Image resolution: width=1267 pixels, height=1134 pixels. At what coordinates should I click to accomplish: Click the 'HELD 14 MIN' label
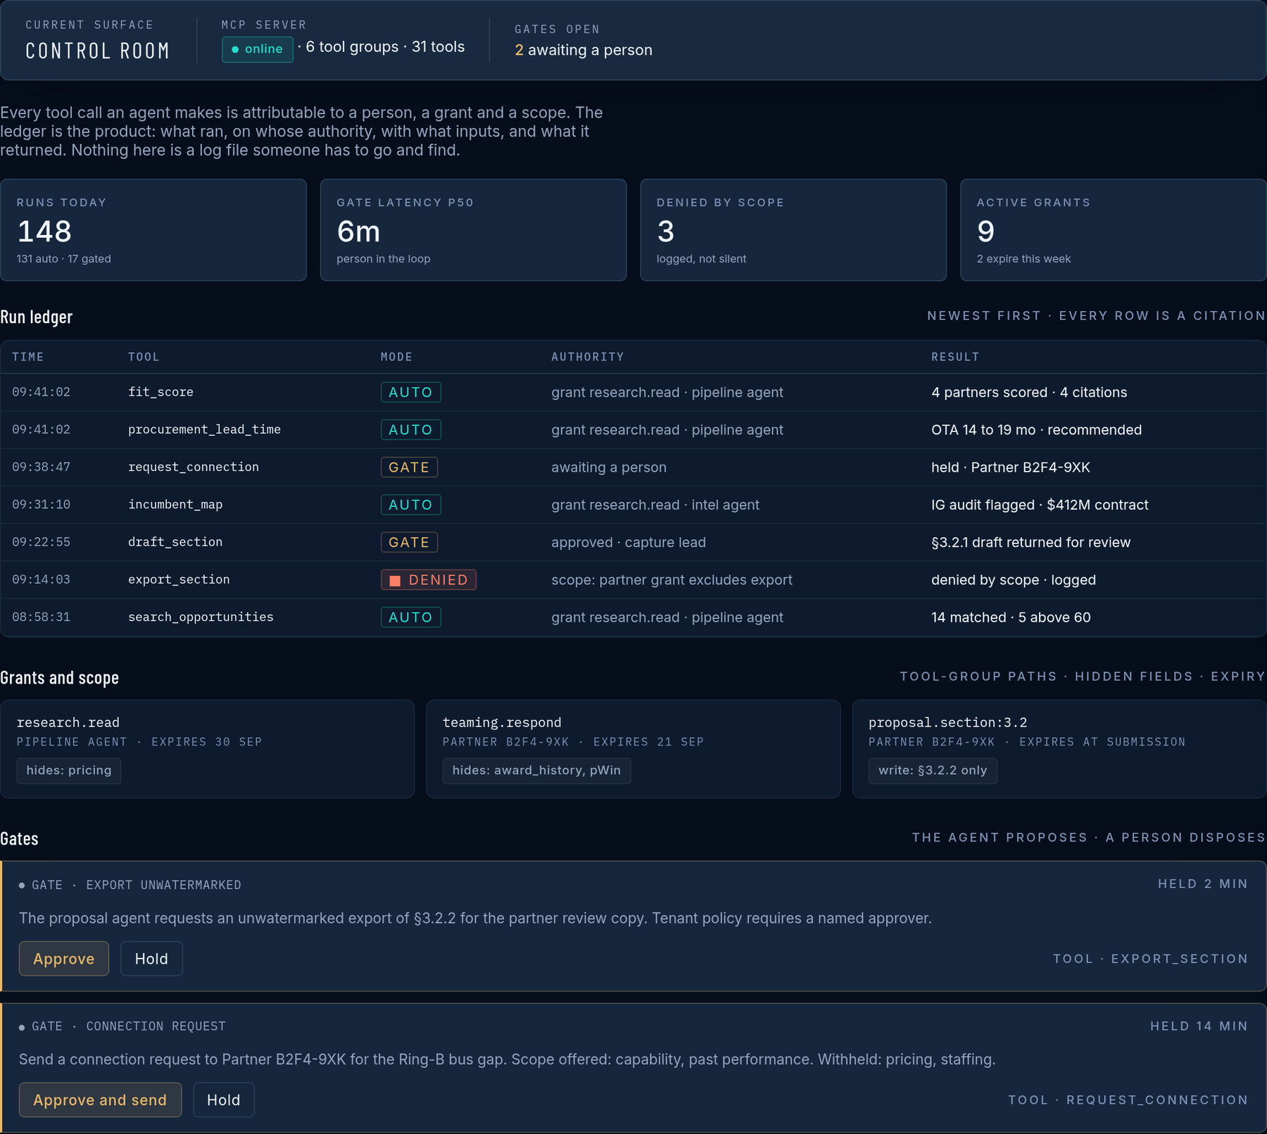1199,1026
